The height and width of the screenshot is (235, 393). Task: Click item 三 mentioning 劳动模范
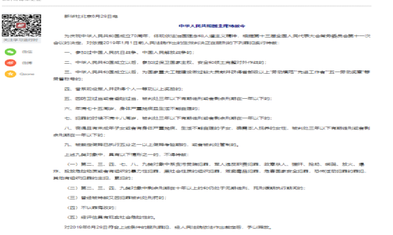coord(212,75)
